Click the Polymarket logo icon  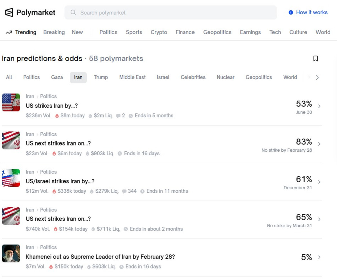click(x=9, y=12)
